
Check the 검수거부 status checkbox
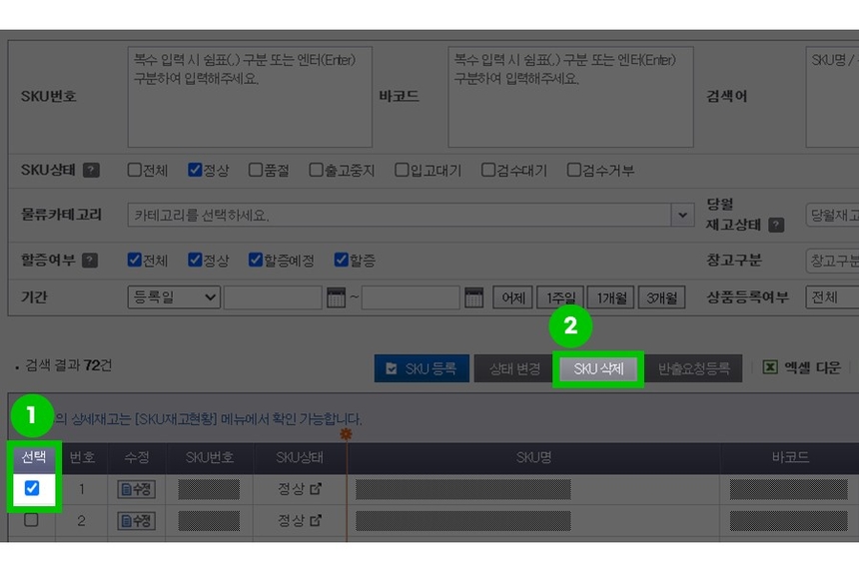(x=573, y=170)
